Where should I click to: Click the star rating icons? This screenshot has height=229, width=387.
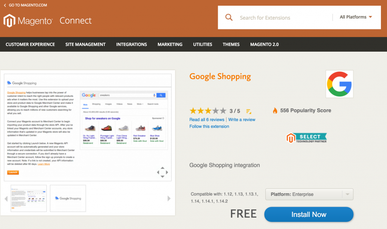tap(208, 111)
